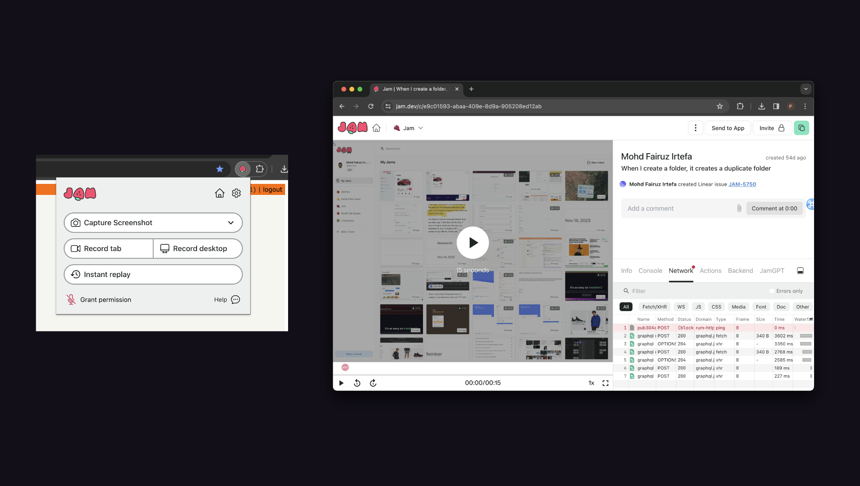This screenshot has height=486, width=860.
Task: Grant microphone permission toggle
Action: click(99, 300)
